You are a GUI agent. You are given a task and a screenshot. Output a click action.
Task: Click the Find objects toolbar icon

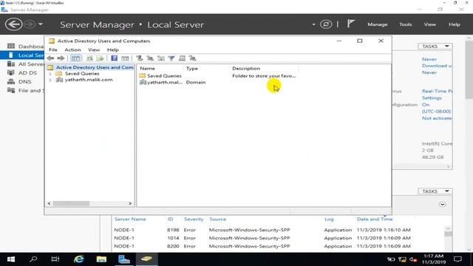point(182,58)
